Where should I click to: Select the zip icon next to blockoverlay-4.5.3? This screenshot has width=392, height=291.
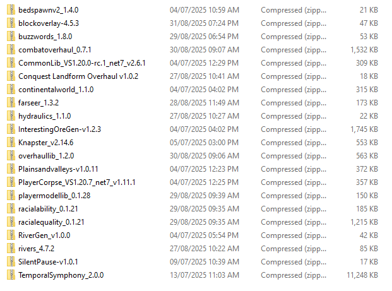[x=11, y=23]
